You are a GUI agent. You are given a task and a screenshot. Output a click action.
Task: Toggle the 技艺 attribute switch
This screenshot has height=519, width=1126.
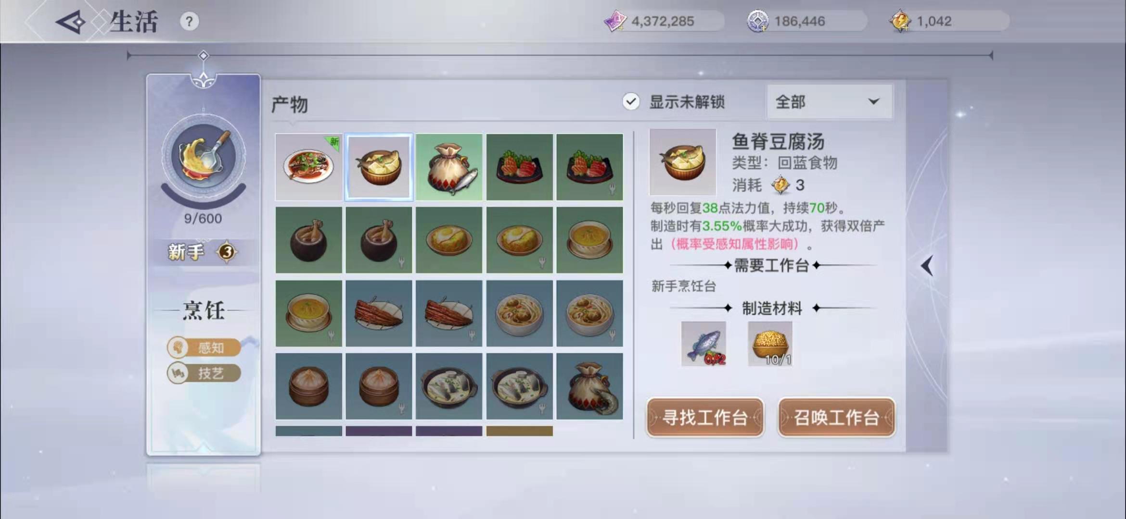pos(204,373)
